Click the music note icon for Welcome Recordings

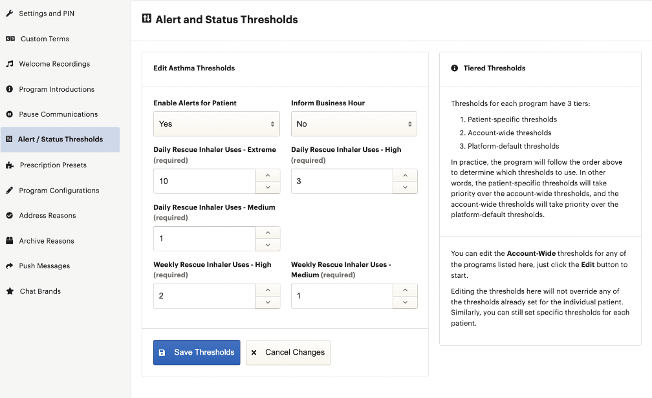click(10, 64)
